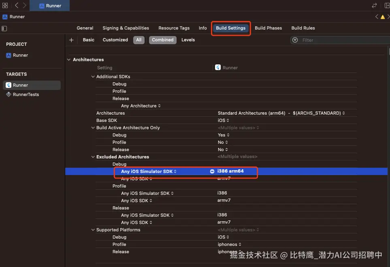Open Profile Any iOS SDK popup
Image resolution: width=390 pixels, height=267 pixels.
[136, 201]
